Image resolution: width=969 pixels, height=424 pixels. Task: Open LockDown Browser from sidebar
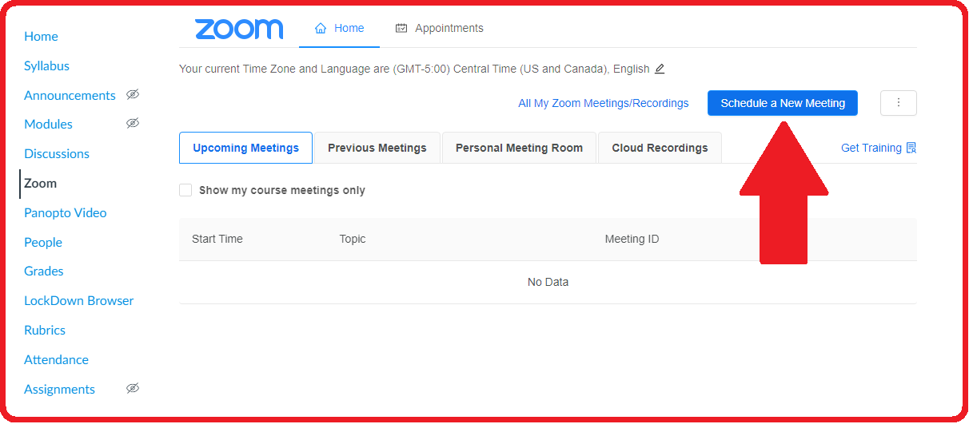pos(79,300)
